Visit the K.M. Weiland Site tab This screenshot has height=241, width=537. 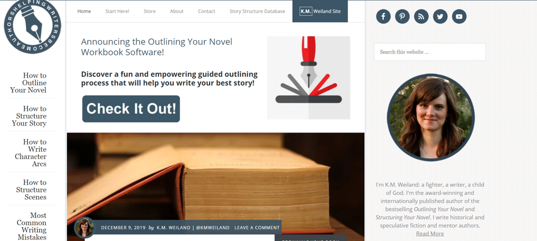[320, 11]
